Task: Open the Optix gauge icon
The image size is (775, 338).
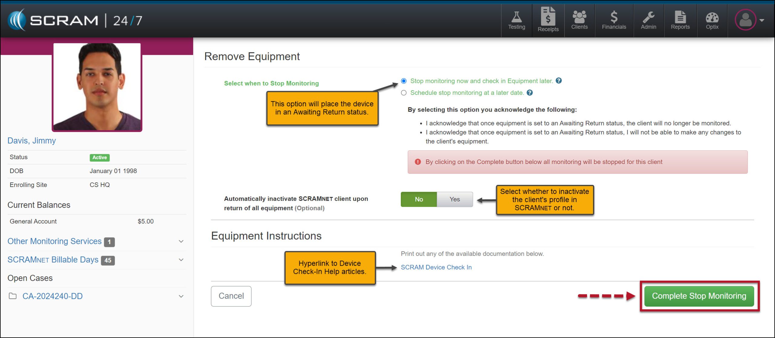Action: [712, 21]
